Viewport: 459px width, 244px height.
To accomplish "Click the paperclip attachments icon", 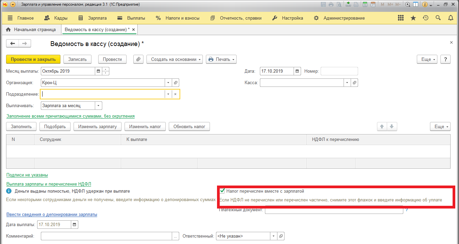I will click(138, 59).
